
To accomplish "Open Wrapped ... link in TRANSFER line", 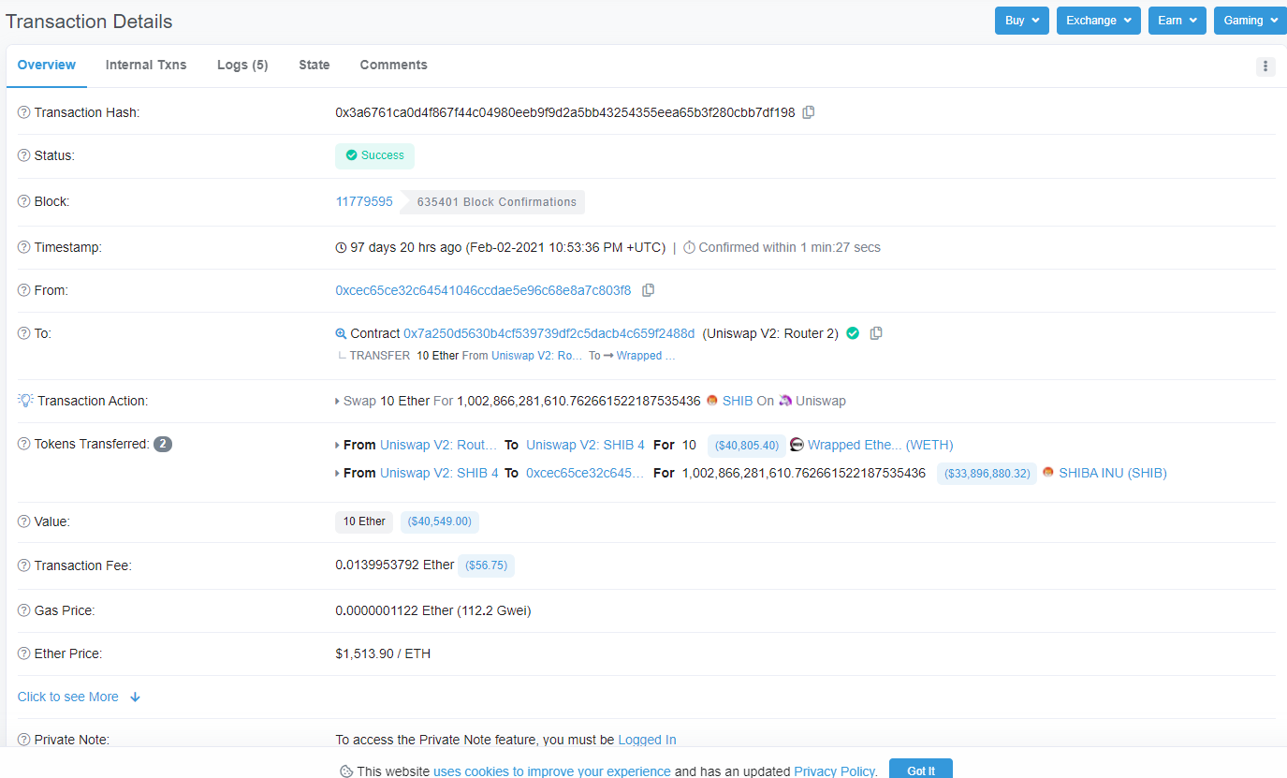I will pyautogui.click(x=646, y=356).
